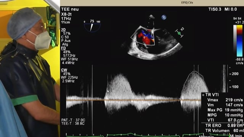Click the presenter video inset
The image size is (244, 137).
[x=30, y=68]
